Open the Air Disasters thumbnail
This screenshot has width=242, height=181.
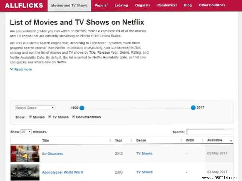click(x=25, y=154)
